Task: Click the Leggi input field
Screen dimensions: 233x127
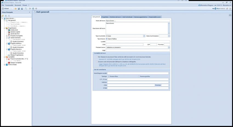Action: click(x=138, y=50)
